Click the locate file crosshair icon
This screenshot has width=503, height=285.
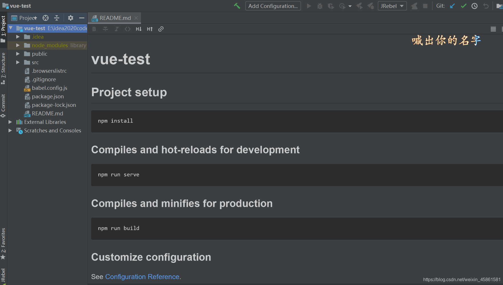click(46, 18)
